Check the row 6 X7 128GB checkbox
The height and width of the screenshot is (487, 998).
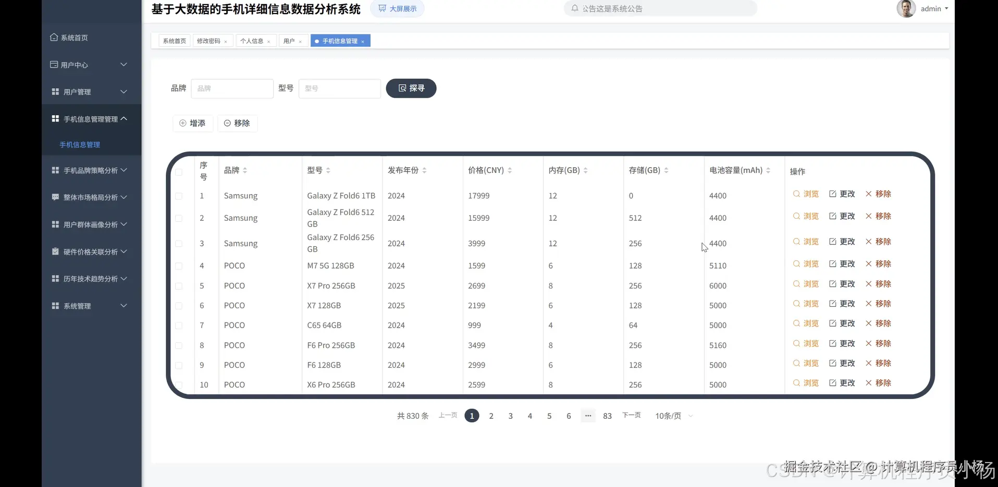click(x=179, y=306)
